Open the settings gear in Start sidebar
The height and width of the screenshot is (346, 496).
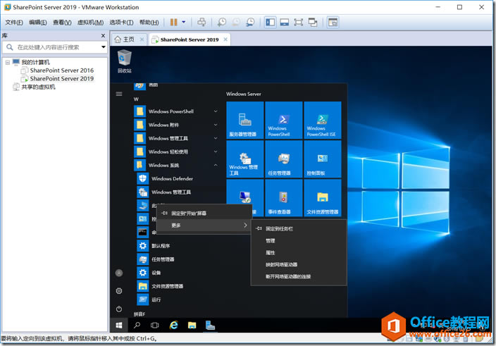119,290
